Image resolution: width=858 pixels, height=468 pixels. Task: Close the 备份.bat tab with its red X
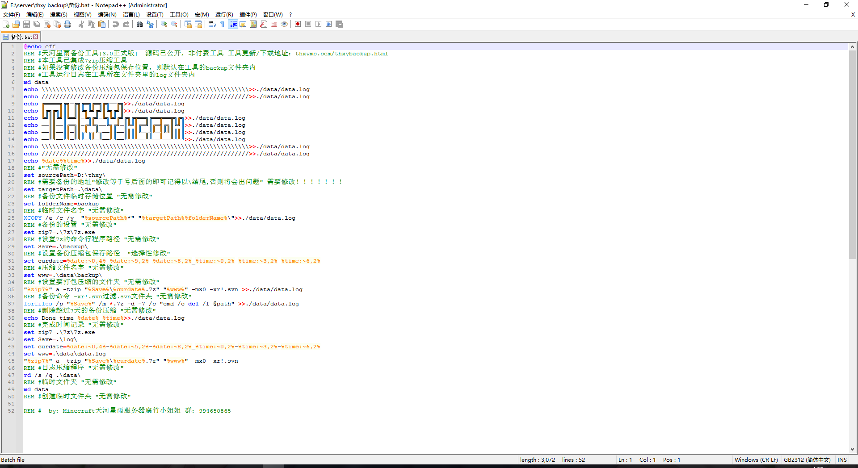click(36, 37)
